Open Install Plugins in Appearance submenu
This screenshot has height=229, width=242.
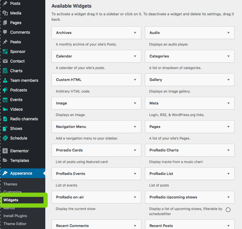click(x=15, y=216)
